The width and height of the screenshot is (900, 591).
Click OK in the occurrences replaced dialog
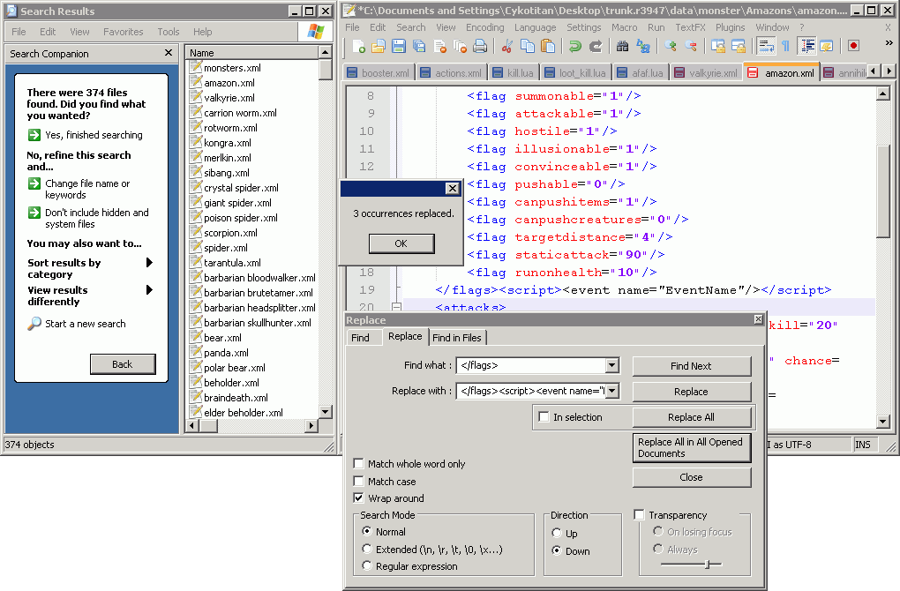pos(401,243)
